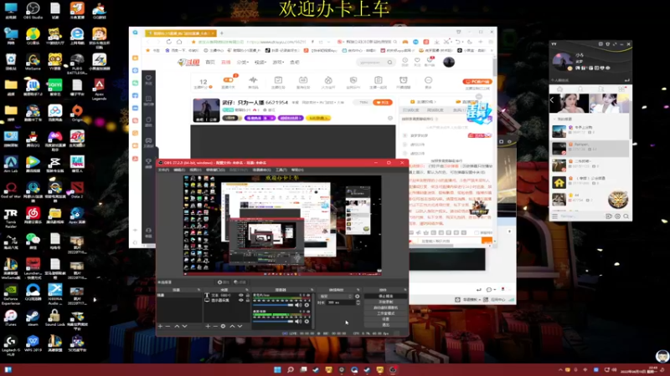Pop out the Audio Mixer dock via header icon

click(312, 289)
